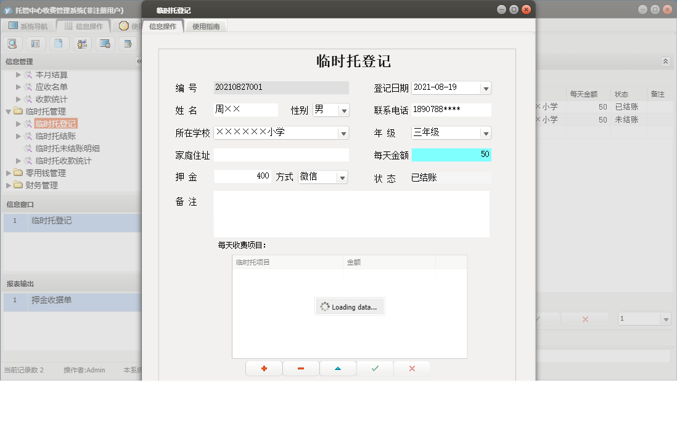
Task: Click the document toolbar icon
Action: [x=59, y=44]
